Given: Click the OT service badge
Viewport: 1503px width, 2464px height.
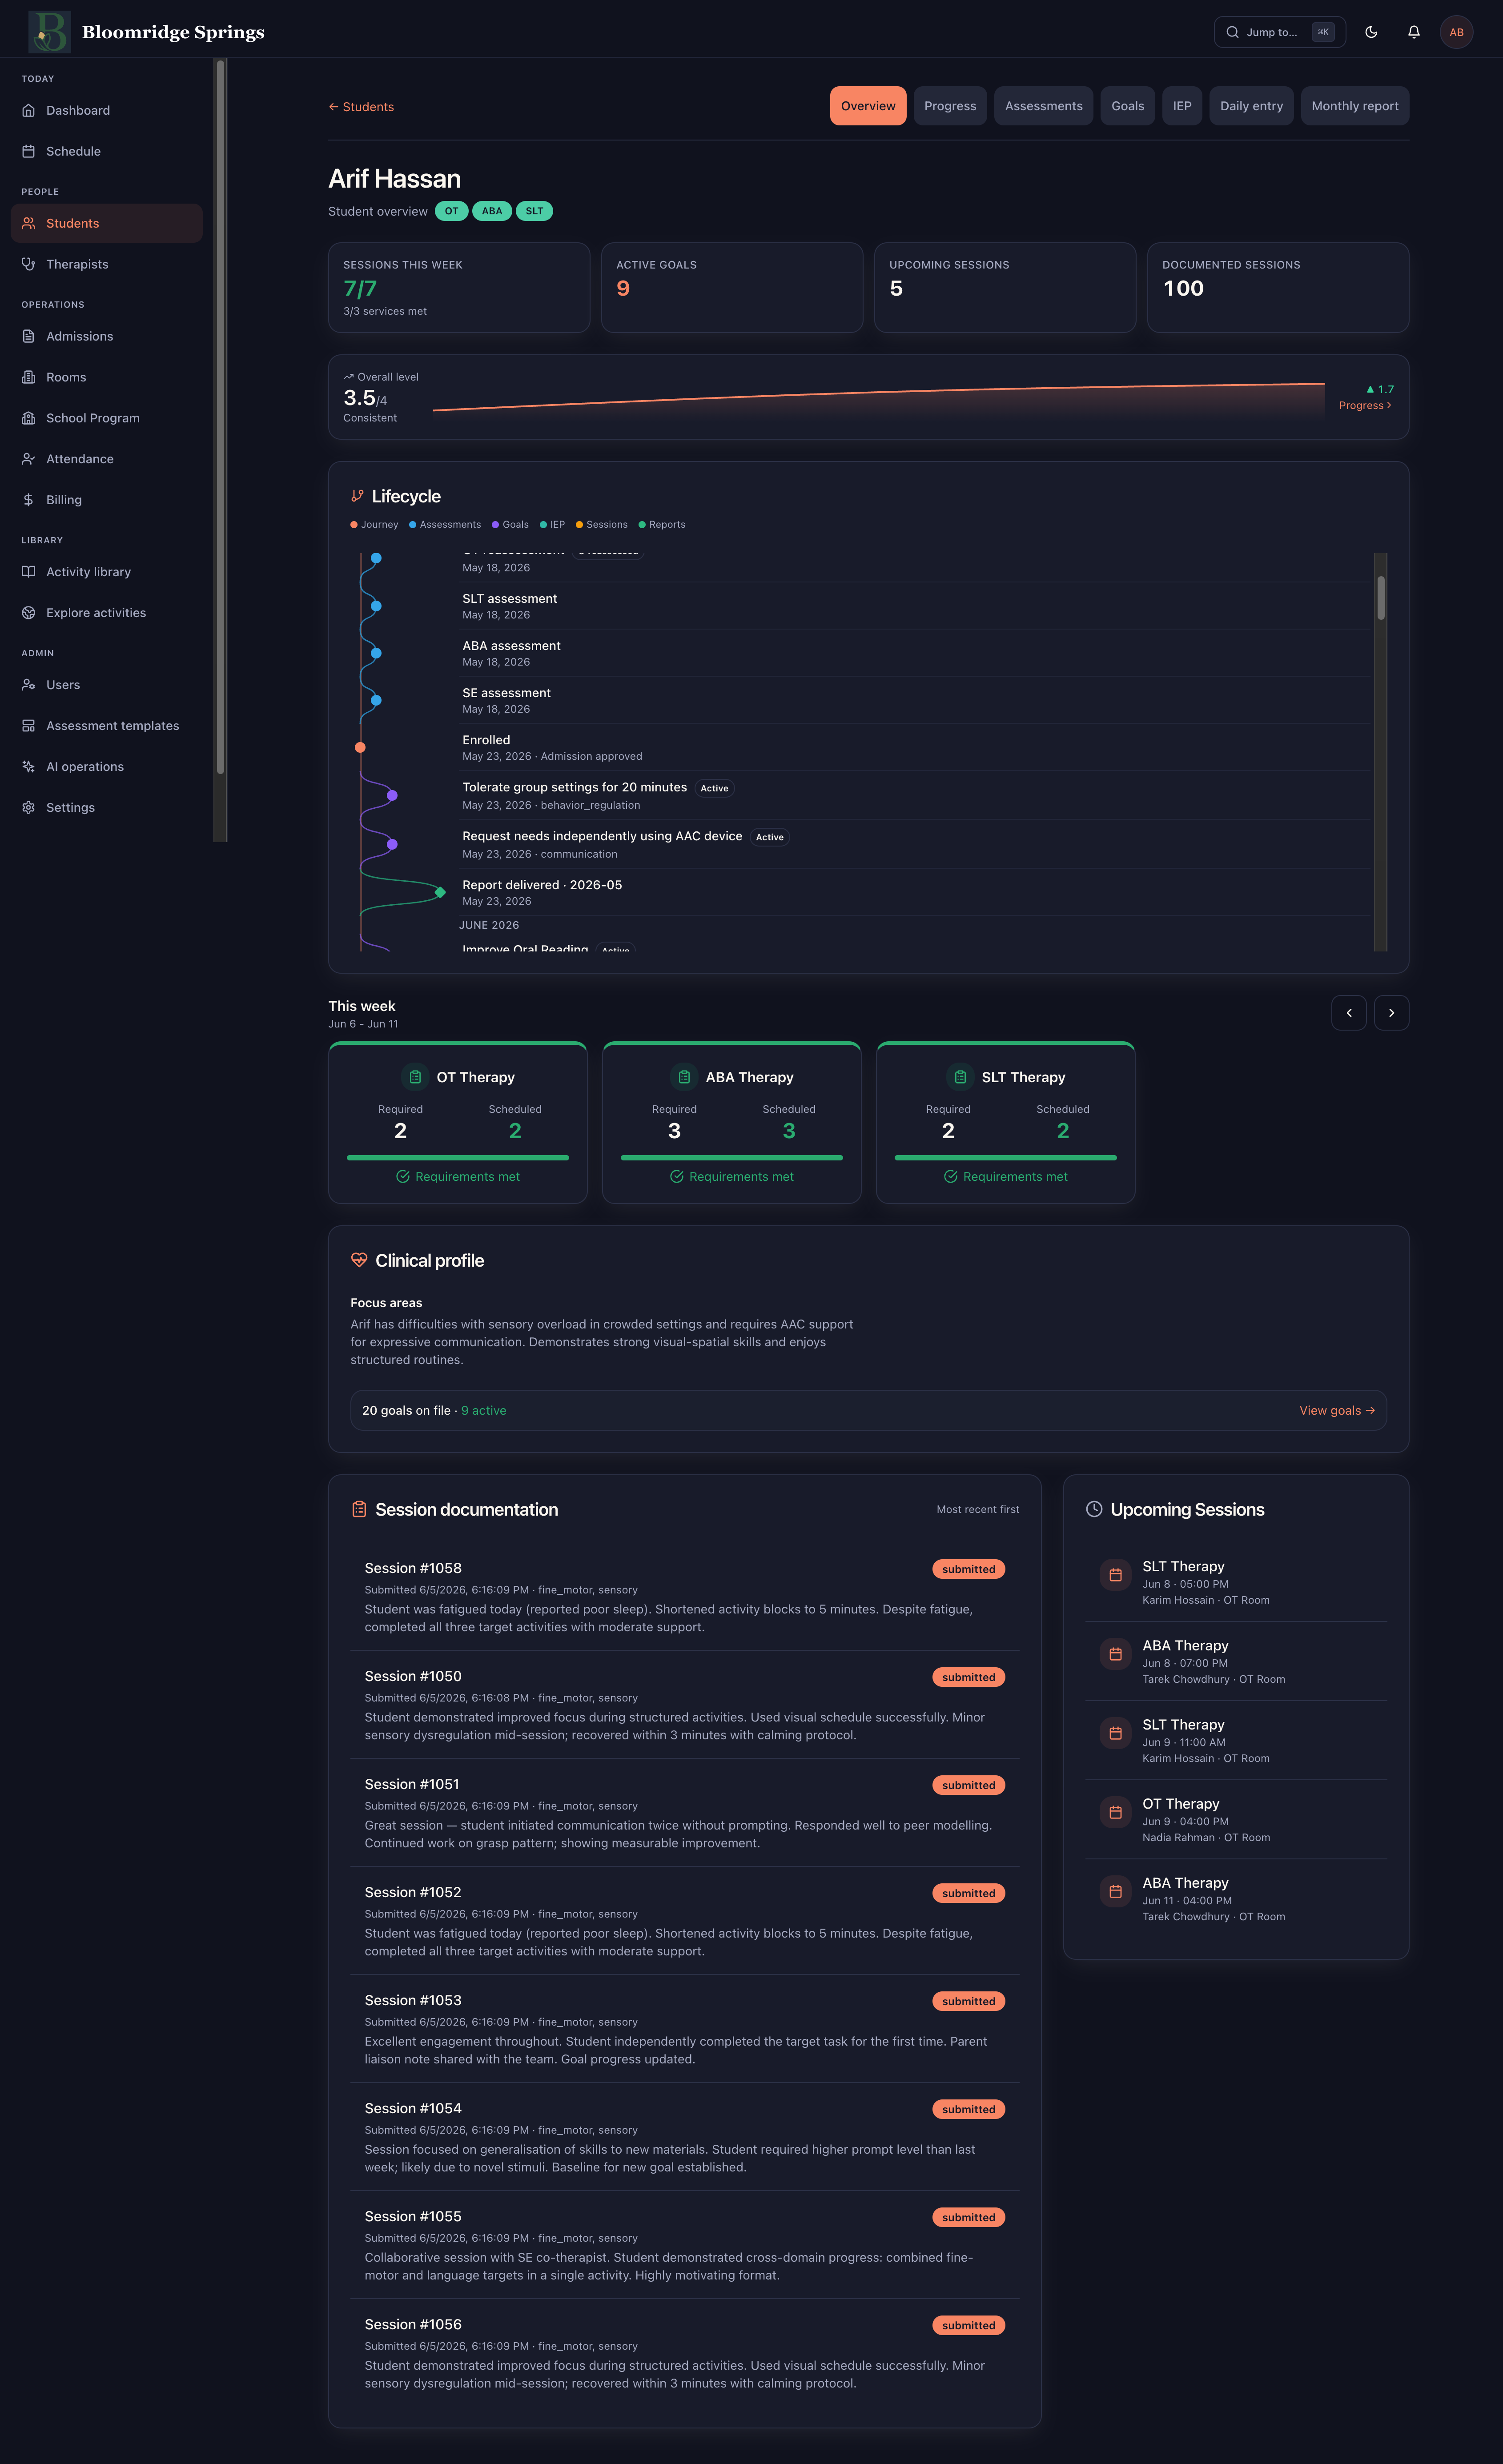Looking at the screenshot, I should point(452,211).
